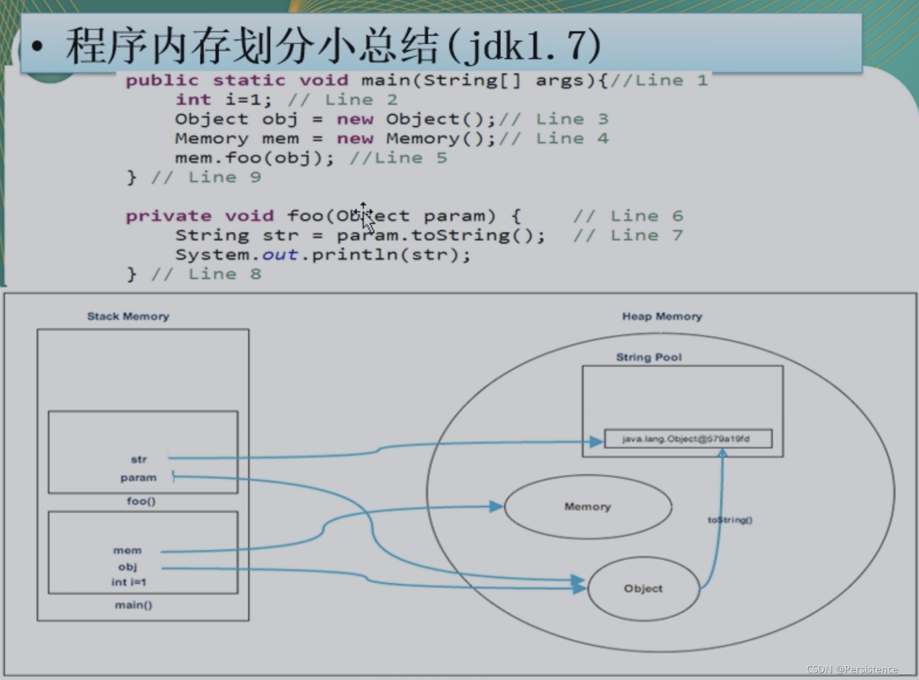Click the 'String Pool' label

tap(649, 357)
